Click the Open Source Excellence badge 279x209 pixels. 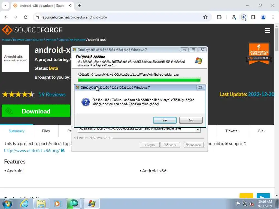point(259,54)
